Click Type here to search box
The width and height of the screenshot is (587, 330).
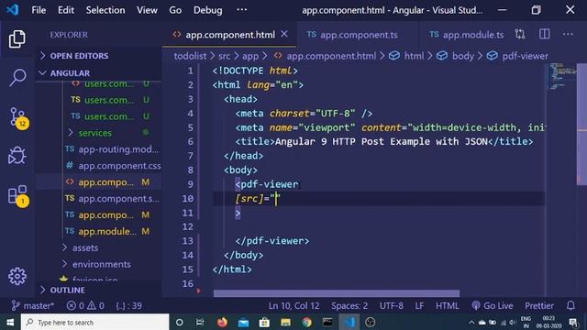94,322
